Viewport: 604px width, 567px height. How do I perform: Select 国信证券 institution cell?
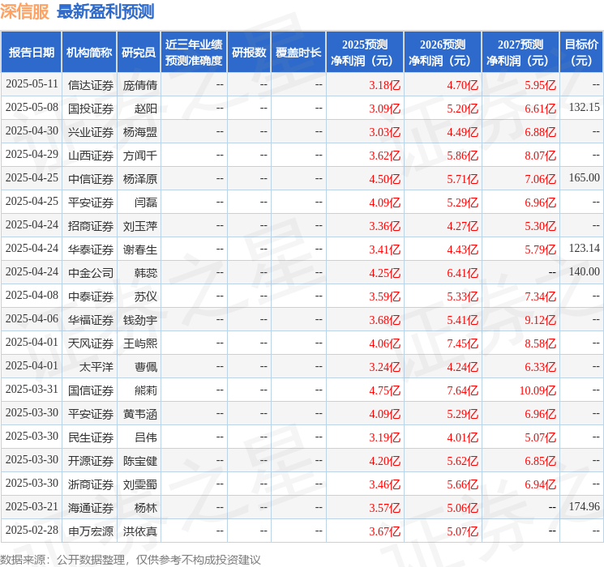[x=91, y=390]
